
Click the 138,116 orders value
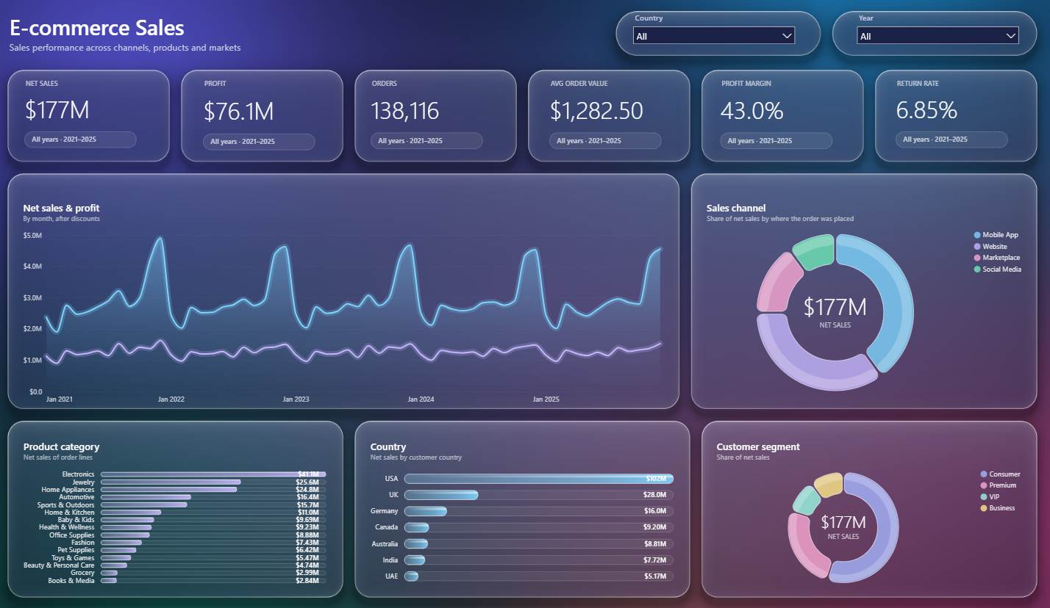(405, 111)
